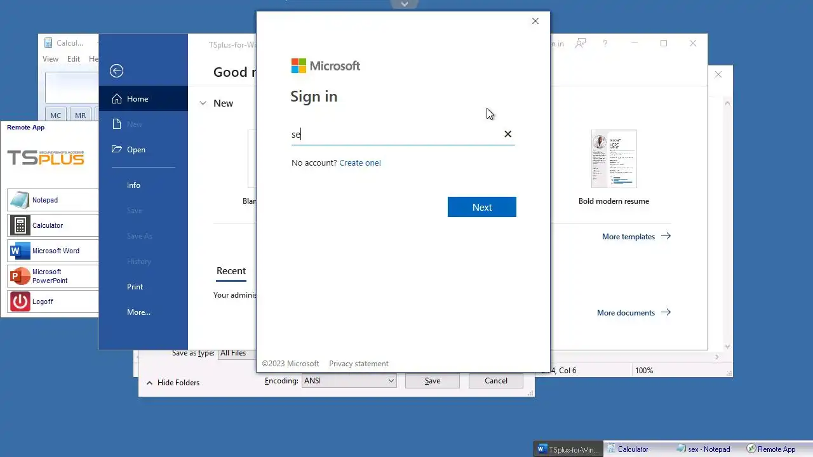
Task: Collapse folders with Hide Folders toggle
Action: tap(172, 383)
